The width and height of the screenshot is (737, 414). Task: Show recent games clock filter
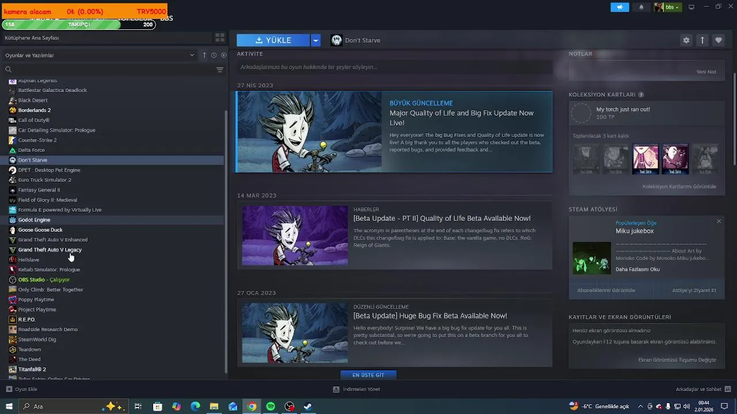pyautogui.click(x=214, y=55)
